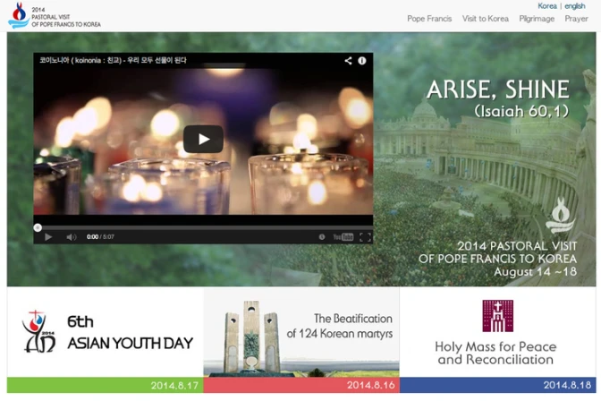Open the Prayer menu item

(x=576, y=19)
